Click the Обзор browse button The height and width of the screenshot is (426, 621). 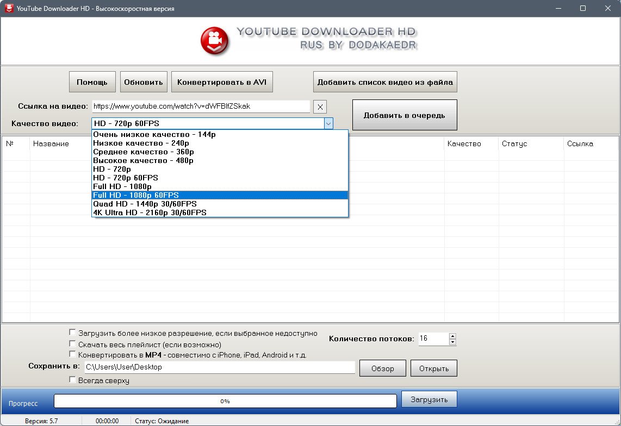click(x=383, y=368)
